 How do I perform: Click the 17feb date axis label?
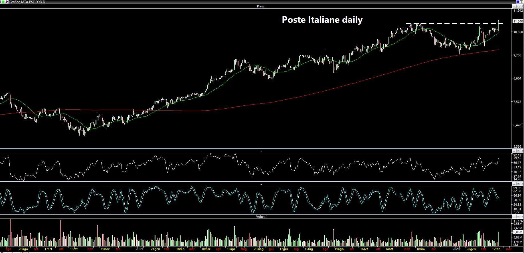496,249
